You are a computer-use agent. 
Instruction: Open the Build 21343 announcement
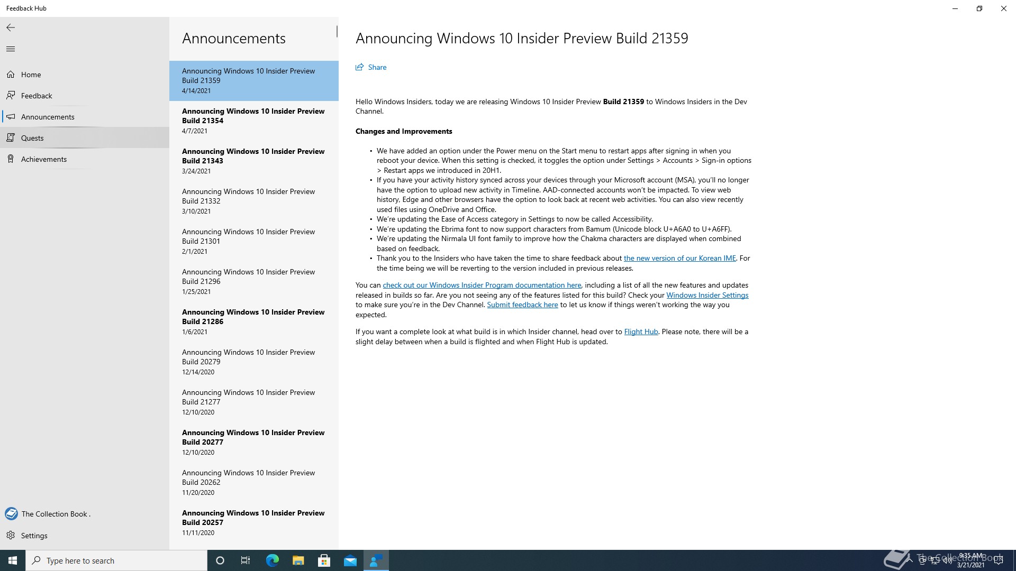(254, 161)
